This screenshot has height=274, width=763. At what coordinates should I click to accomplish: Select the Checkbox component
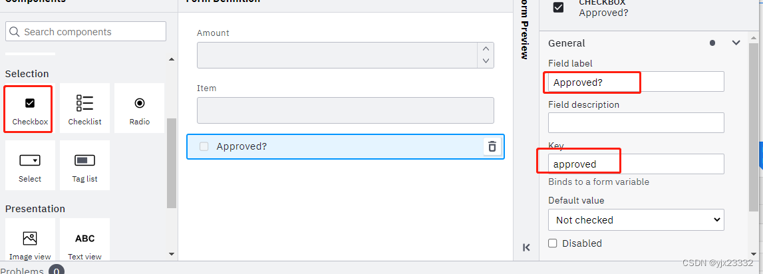click(30, 109)
